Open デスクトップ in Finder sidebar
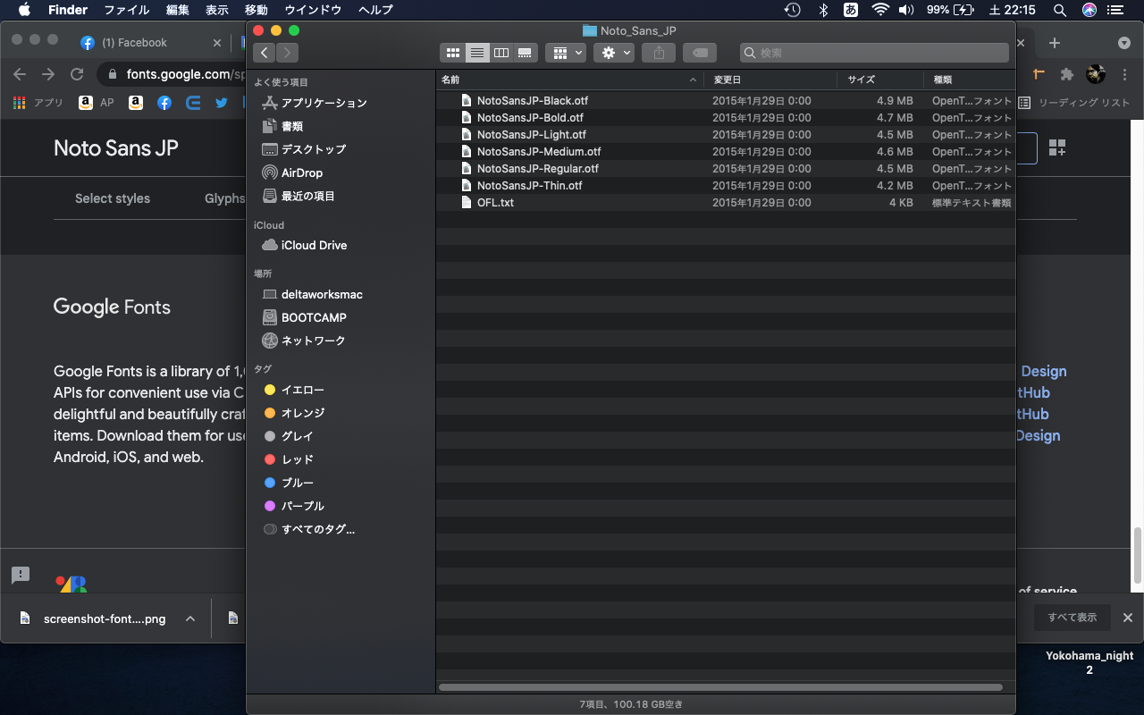This screenshot has width=1144, height=715. tap(304, 149)
